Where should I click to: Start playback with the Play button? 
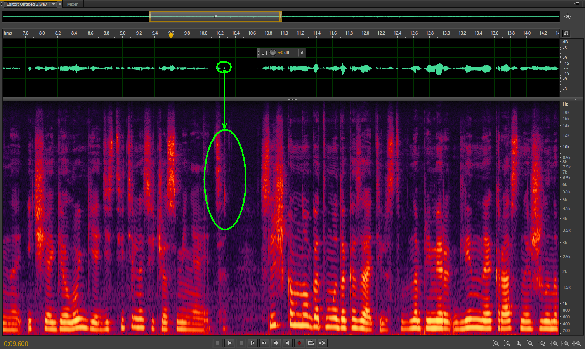tap(229, 343)
